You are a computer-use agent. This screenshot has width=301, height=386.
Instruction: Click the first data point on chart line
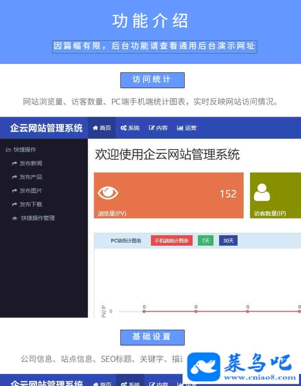tap(144, 311)
